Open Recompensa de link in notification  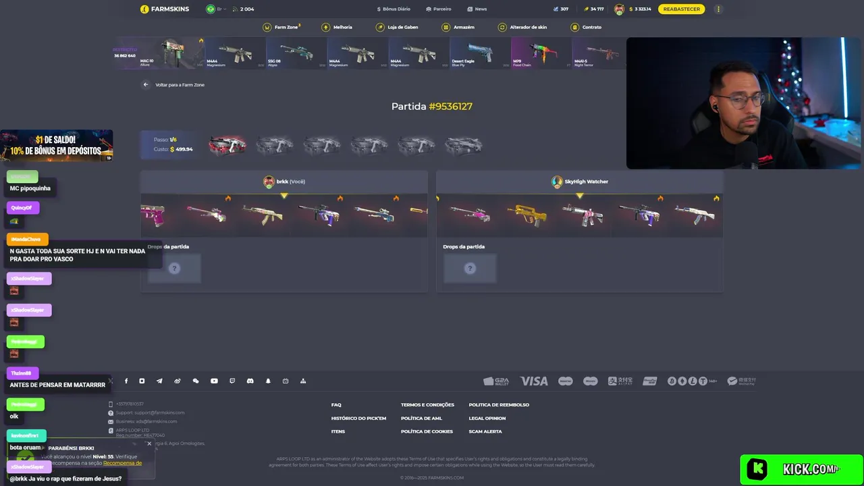122,463
